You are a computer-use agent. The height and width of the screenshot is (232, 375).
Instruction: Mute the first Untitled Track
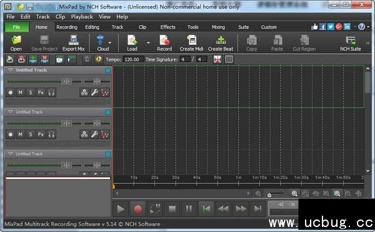click(21, 93)
